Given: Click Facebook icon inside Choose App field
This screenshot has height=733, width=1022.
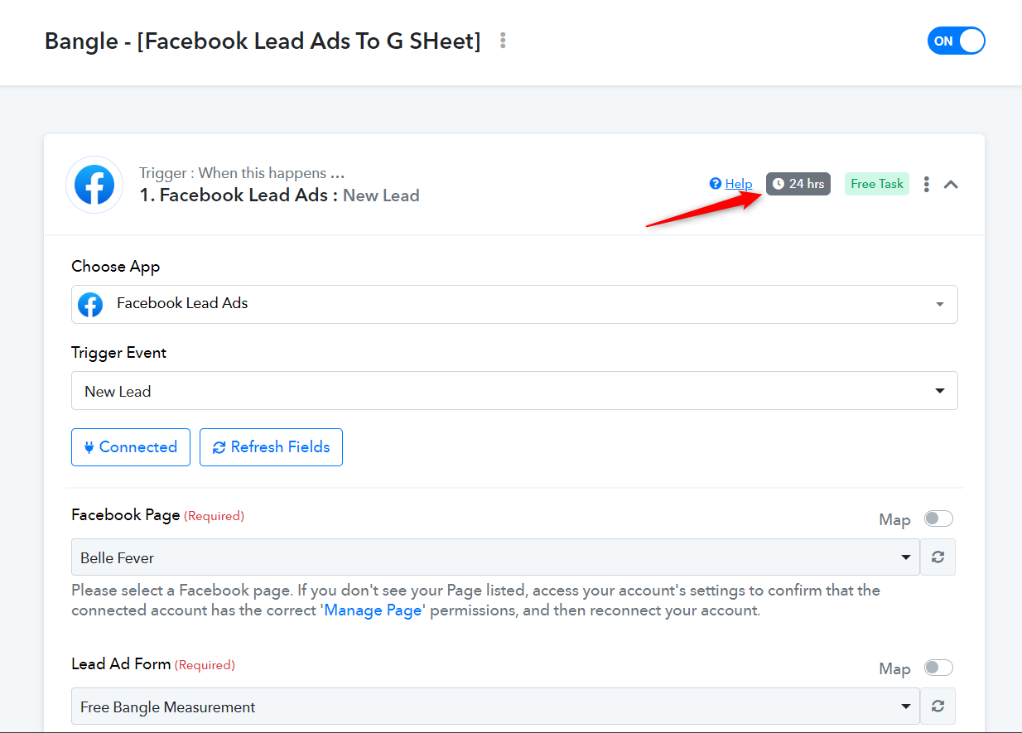Looking at the screenshot, I should point(90,304).
